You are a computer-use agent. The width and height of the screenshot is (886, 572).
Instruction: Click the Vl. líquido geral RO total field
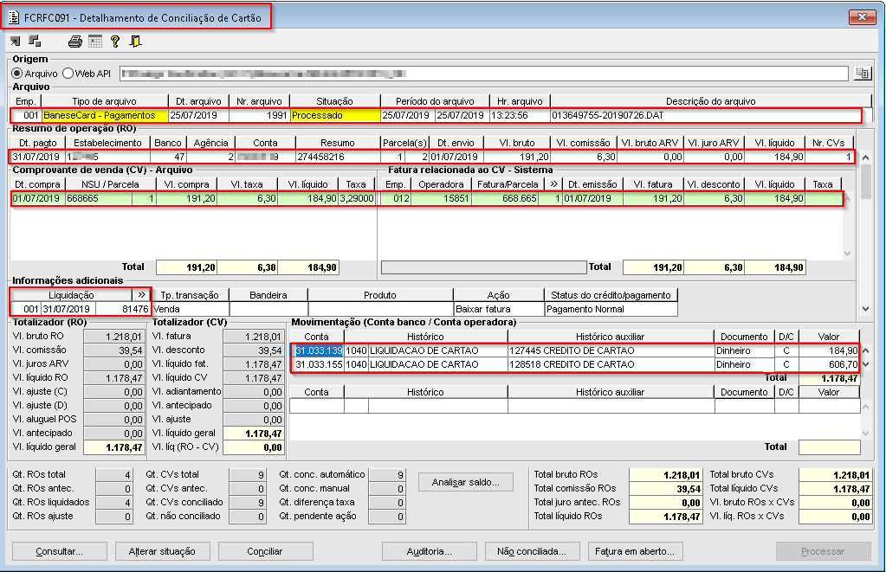click(x=113, y=447)
